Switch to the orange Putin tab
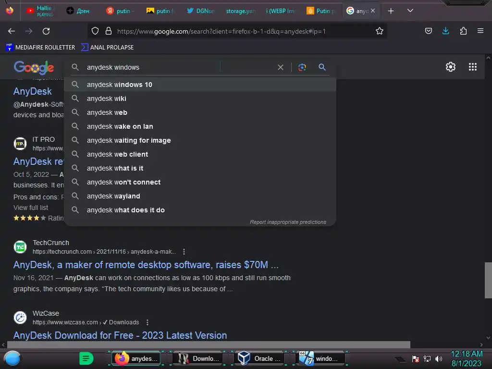 pos(320,11)
